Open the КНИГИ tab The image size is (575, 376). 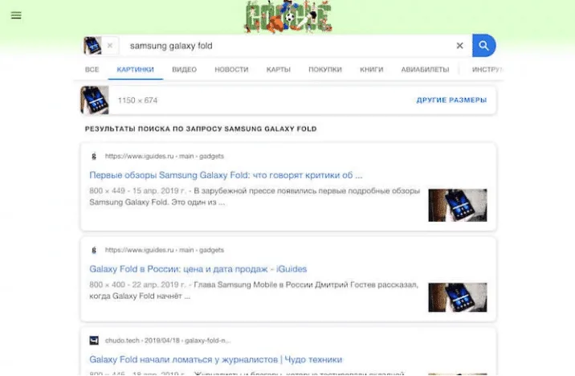pyautogui.click(x=372, y=69)
